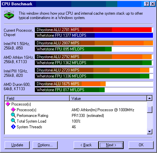Image resolution: width=157 pixels, height=153 pixels.
Task: Click the Field column header
Action: coord(37,98)
